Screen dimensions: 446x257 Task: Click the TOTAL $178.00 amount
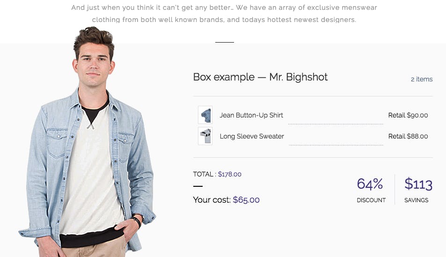(229, 174)
